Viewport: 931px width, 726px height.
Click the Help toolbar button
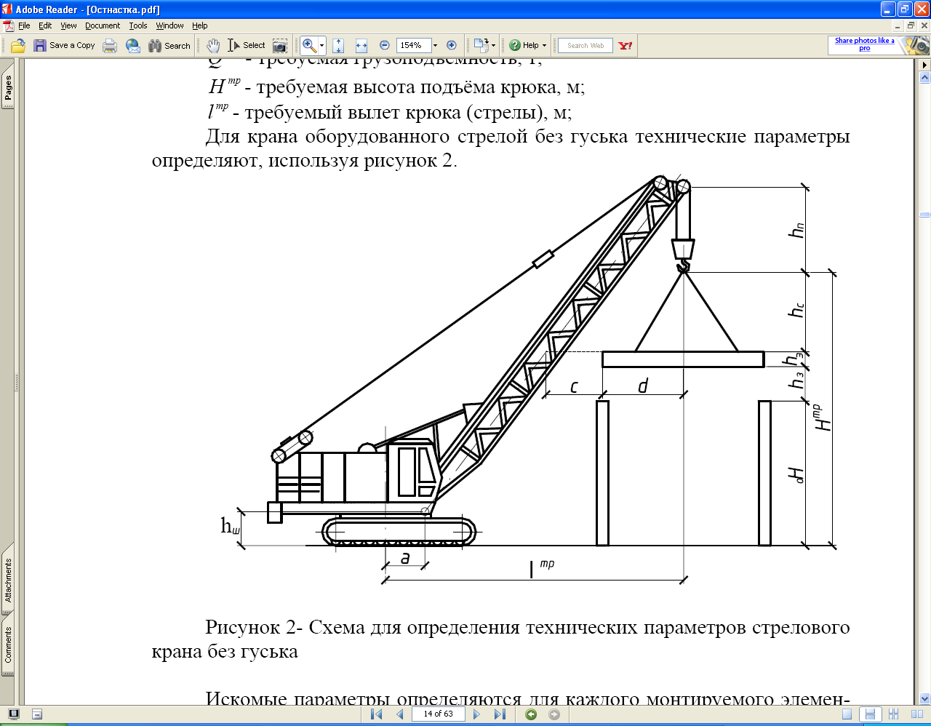pyautogui.click(x=524, y=45)
